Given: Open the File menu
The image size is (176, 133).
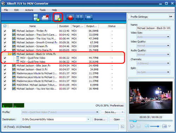Looking at the screenshot, I should (6, 10).
